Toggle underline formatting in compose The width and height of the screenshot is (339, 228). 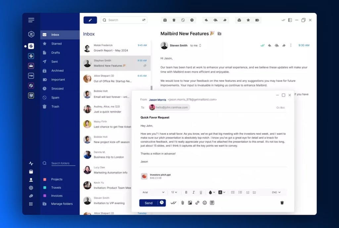201,192
